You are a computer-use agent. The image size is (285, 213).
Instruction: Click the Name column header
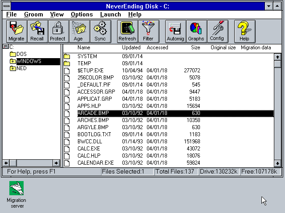[x=84, y=47]
